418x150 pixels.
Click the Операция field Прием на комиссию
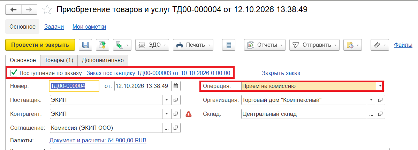pyautogui.click(x=309, y=86)
